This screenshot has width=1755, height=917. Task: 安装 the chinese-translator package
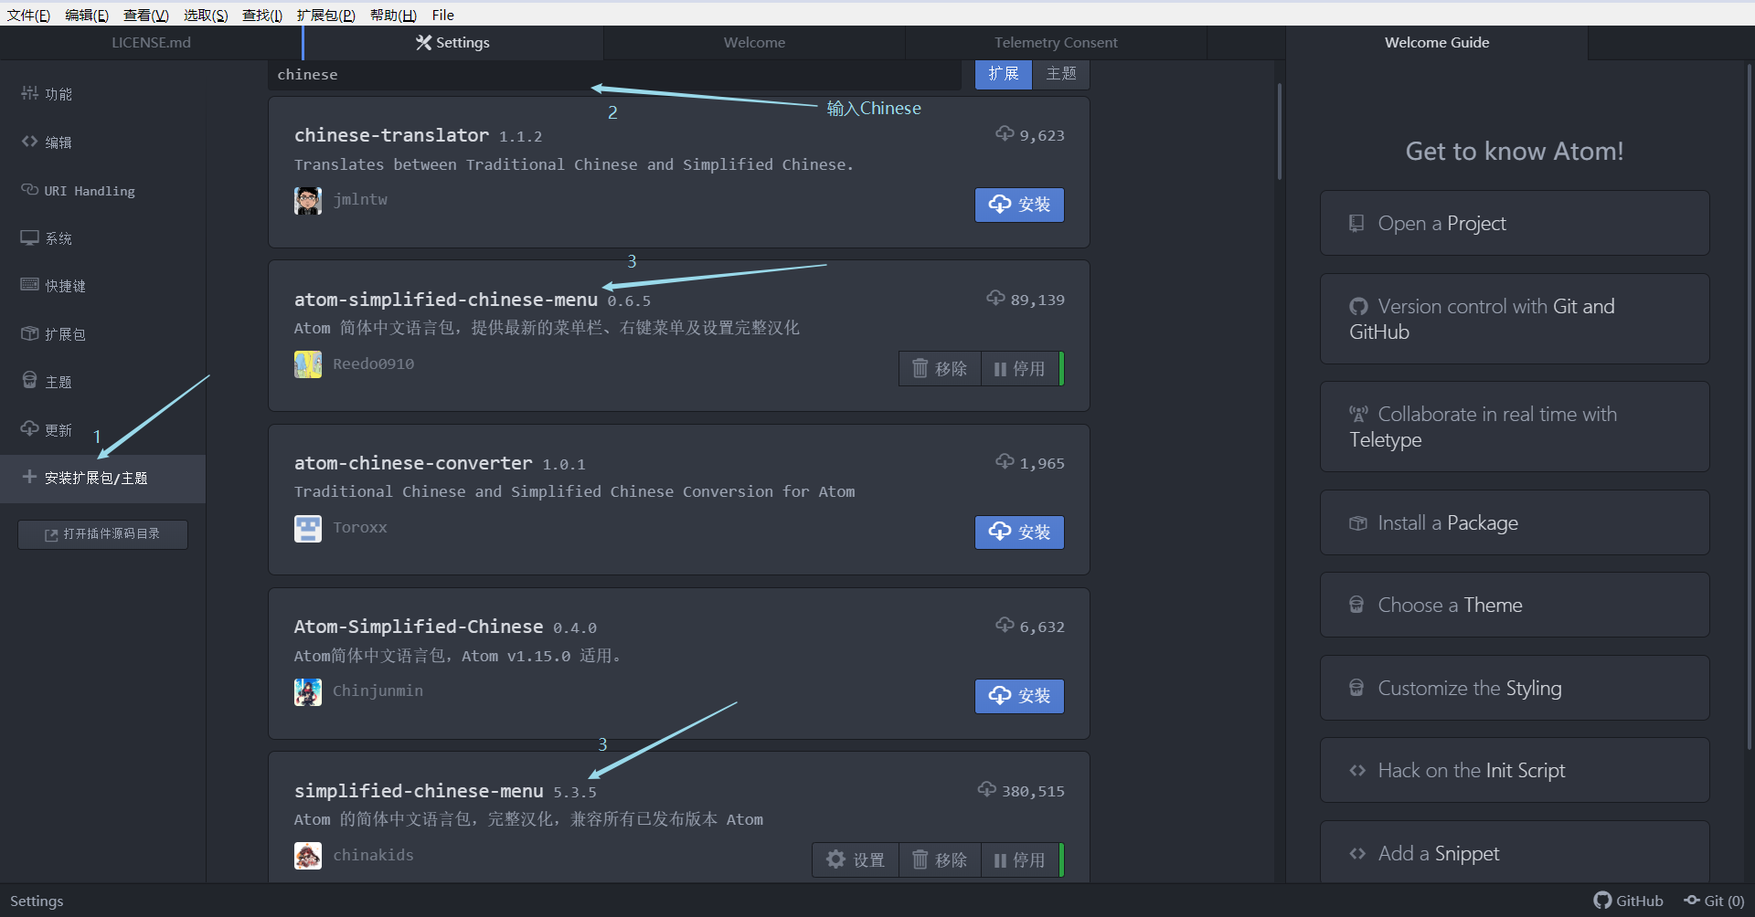(x=1019, y=205)
